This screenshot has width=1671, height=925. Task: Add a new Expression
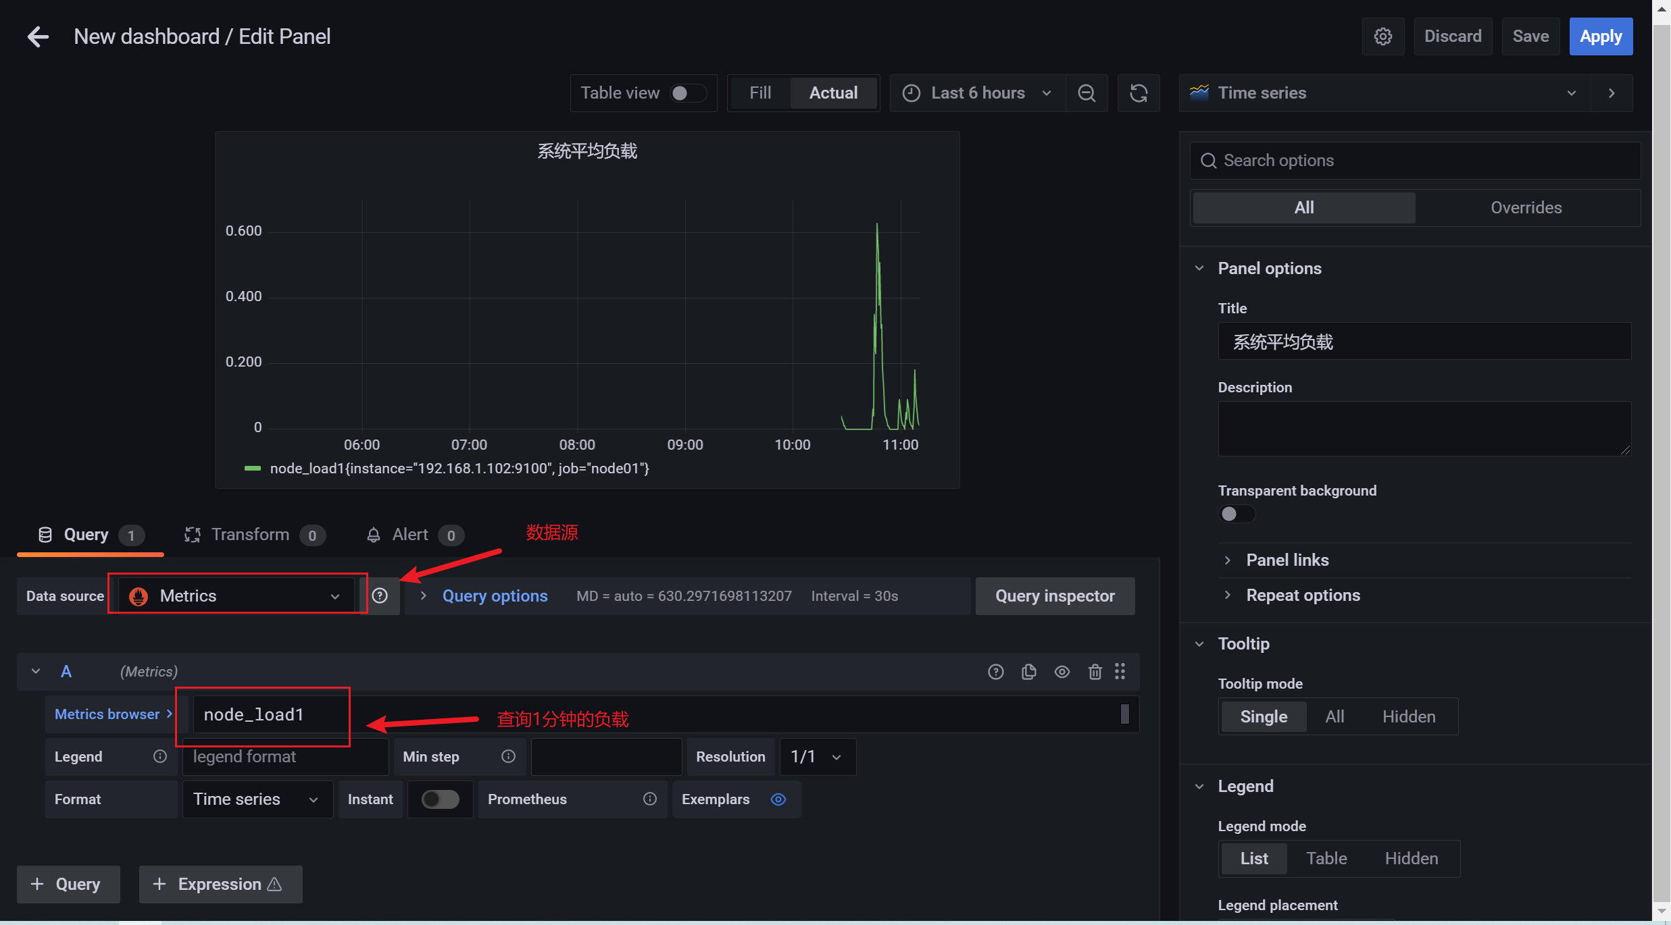tap(220, 884)
